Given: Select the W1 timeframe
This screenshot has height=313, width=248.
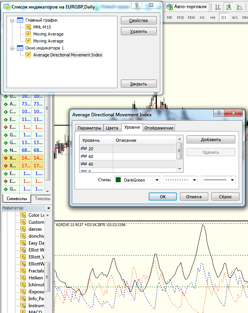Looking at the screenshot, I should (x=235, y=17).
